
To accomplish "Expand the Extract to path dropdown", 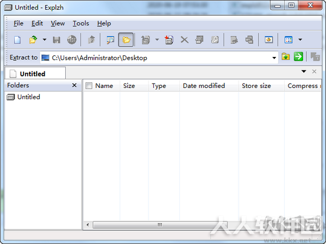I will pyautogui.click(x=274, y=58).
